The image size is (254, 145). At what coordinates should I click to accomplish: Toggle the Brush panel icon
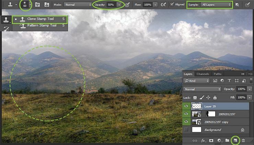pyautogui.click(x=37, y=5)
